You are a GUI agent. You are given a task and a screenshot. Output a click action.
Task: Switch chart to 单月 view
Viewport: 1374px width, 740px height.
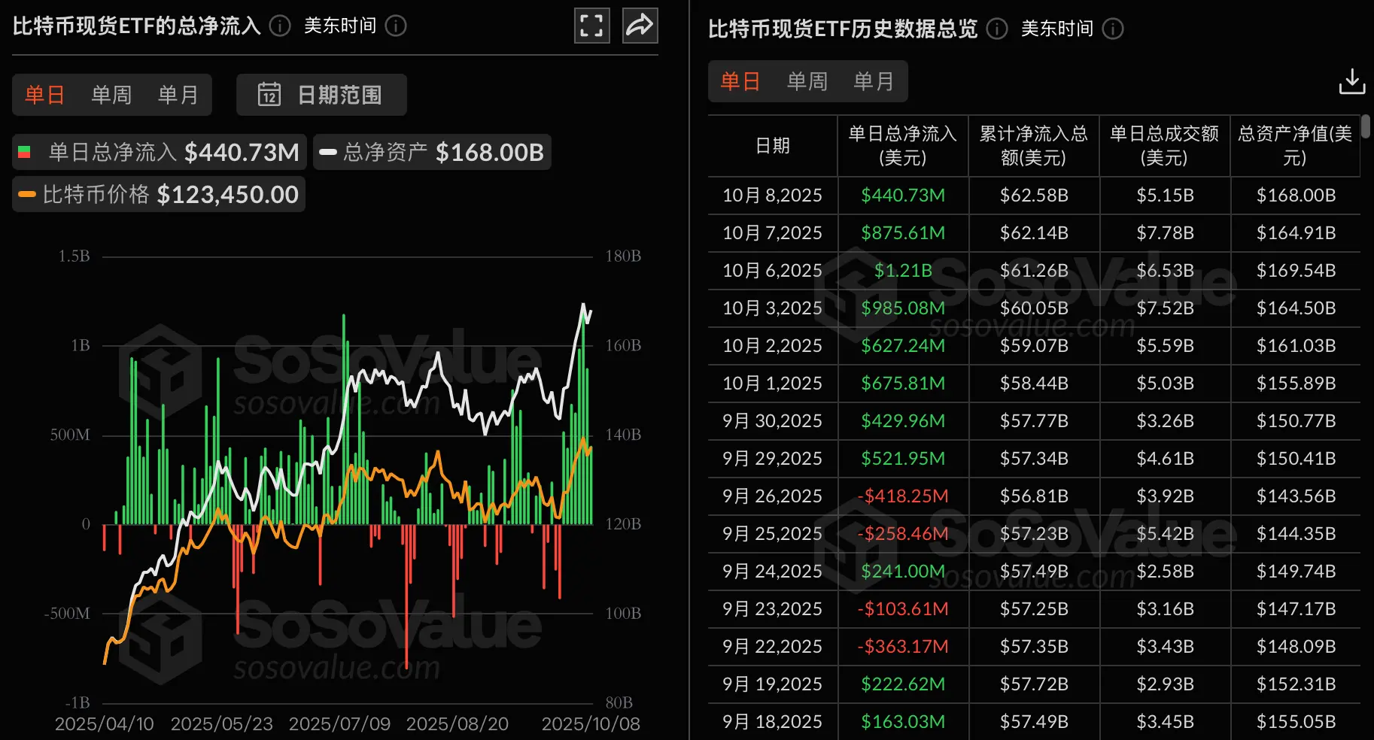coord(178,95)
